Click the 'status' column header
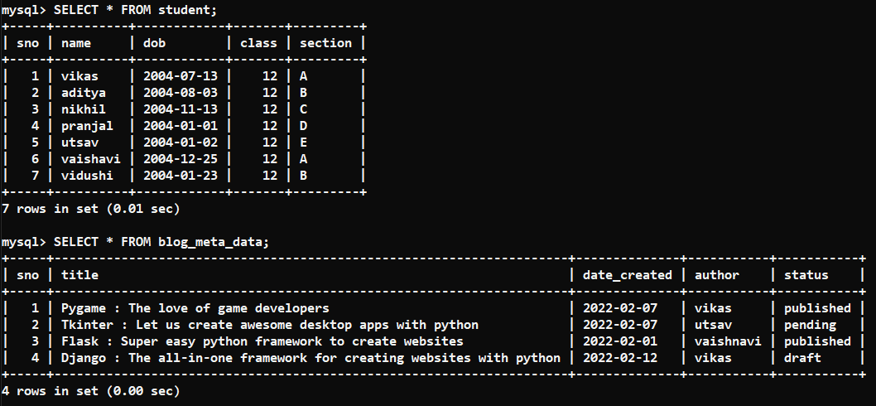This screenshot has width=876, height=406. (806, 275)
